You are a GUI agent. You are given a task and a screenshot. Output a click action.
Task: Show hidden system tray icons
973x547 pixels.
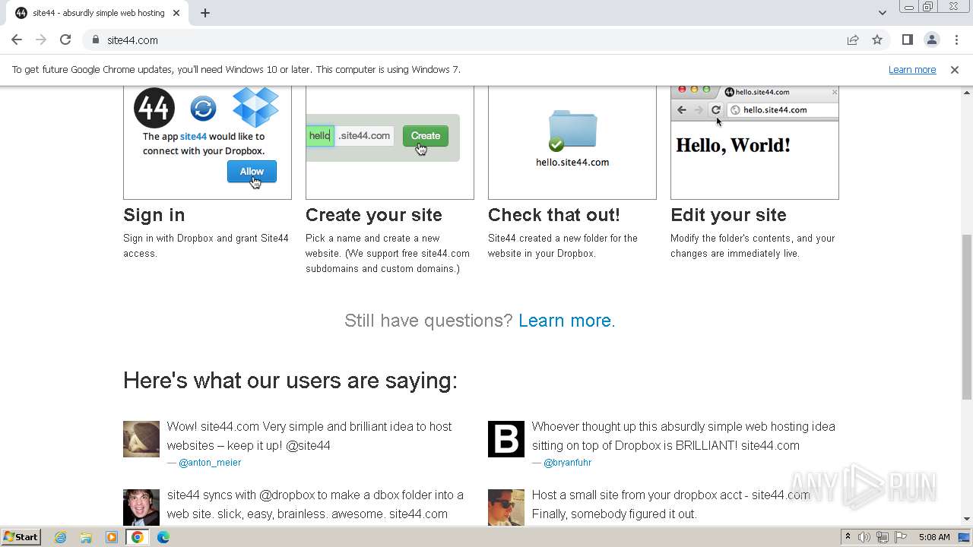point(848,537)
